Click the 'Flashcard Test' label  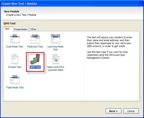click(35, 47)
